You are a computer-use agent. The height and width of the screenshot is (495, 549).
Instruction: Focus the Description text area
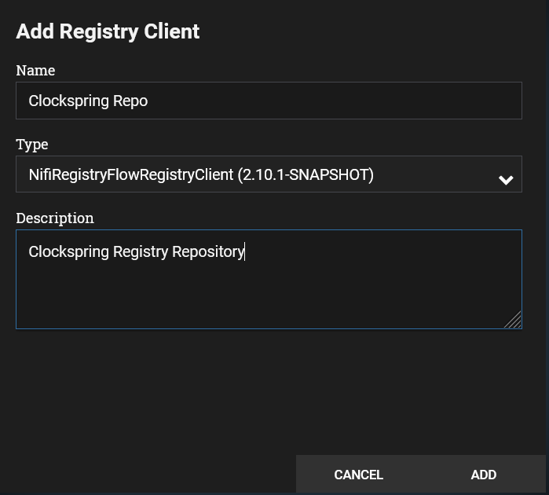(269, 279)
